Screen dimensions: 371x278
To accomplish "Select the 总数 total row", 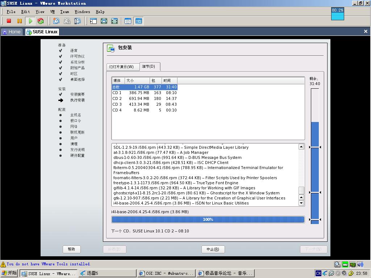I will (x=145, y=87).
